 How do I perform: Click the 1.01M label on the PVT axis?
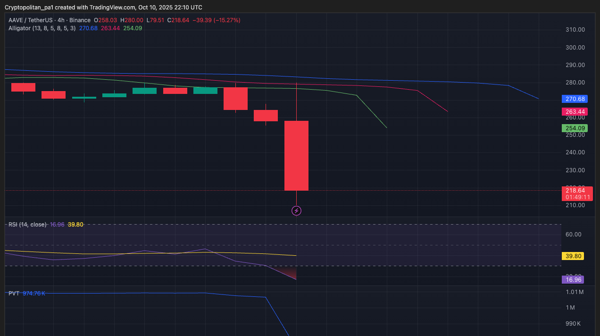coord(575,292)
